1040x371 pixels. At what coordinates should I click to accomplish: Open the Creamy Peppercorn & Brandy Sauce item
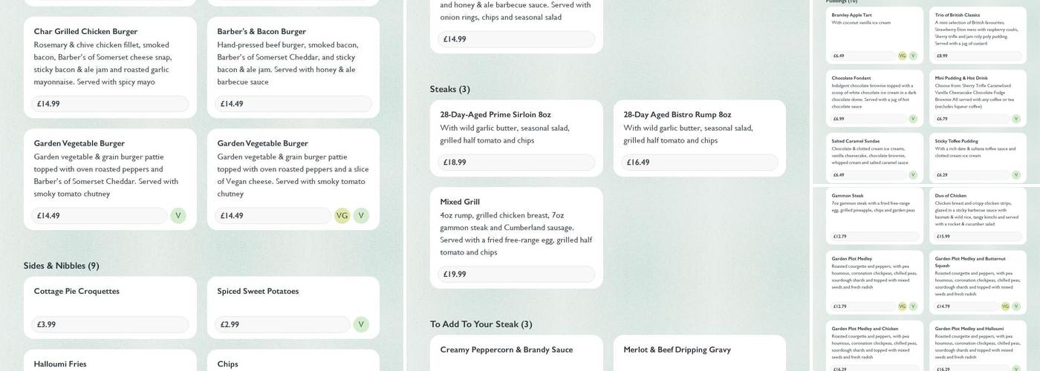[507, 350]
